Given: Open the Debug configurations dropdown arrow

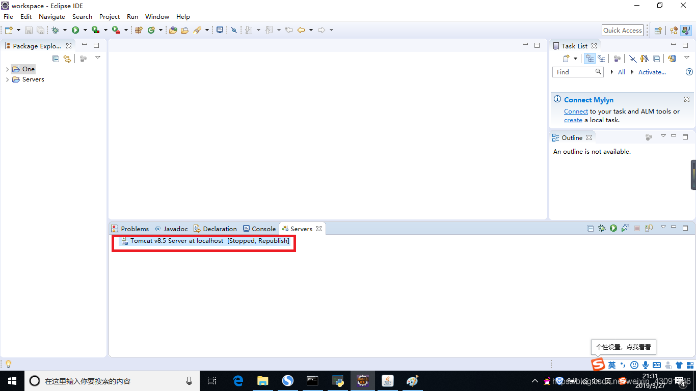Looking at the screenshot, I should (65, 30).
